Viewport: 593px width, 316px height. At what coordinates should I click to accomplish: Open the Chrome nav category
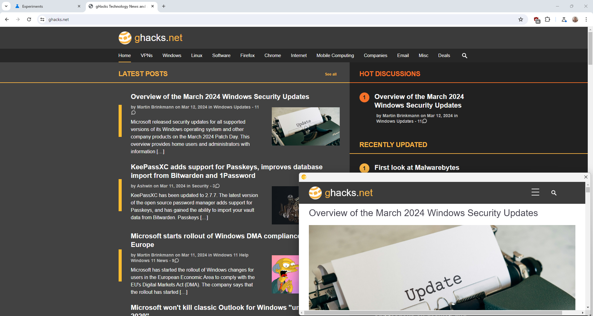tap(273, 55)
